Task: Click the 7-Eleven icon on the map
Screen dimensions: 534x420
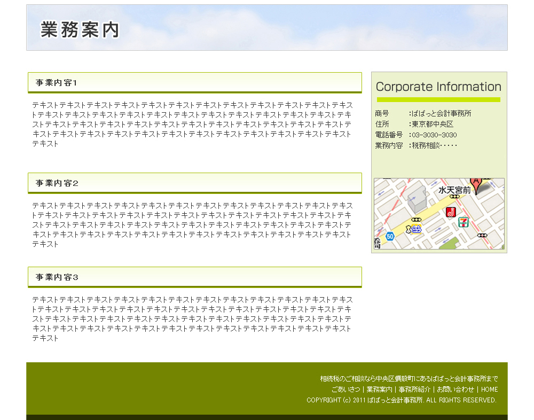Action: (463, 222)
